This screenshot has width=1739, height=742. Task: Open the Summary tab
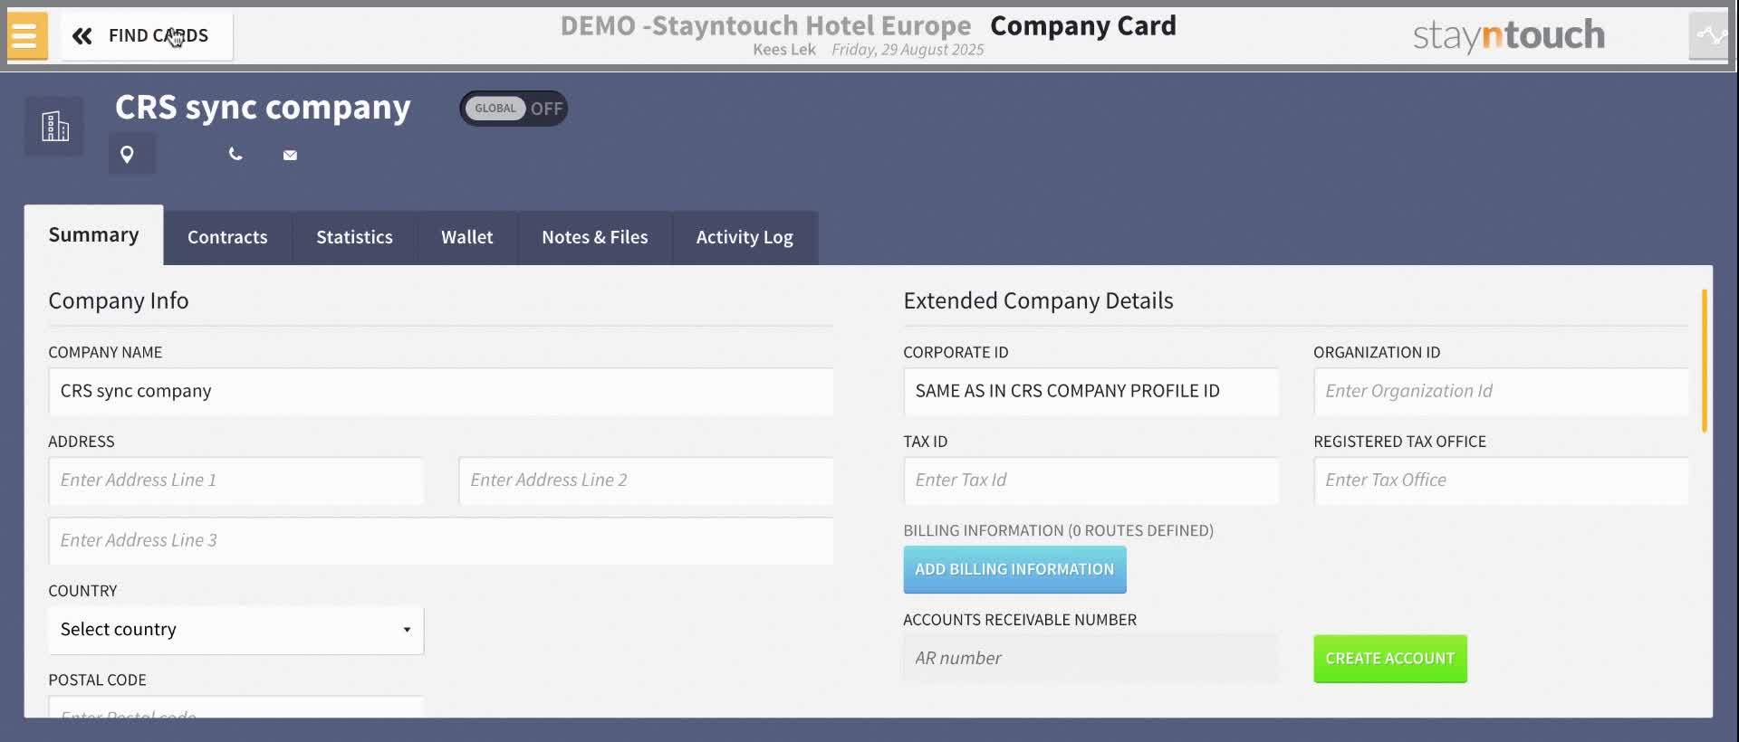click(x=94, y=235)
